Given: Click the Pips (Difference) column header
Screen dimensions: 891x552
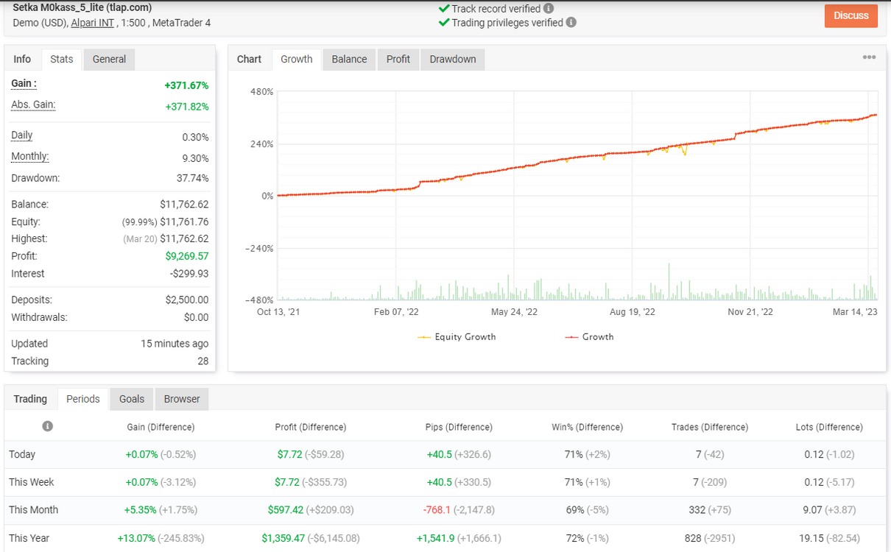Looking at the screenshot, I should (x=459, y=427).
